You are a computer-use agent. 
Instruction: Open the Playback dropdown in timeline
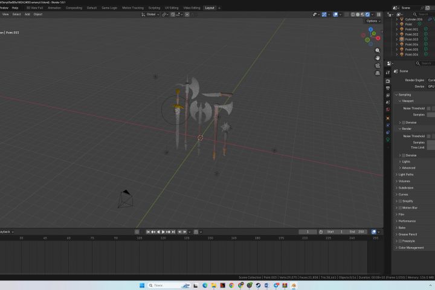(x=7, y=232)
